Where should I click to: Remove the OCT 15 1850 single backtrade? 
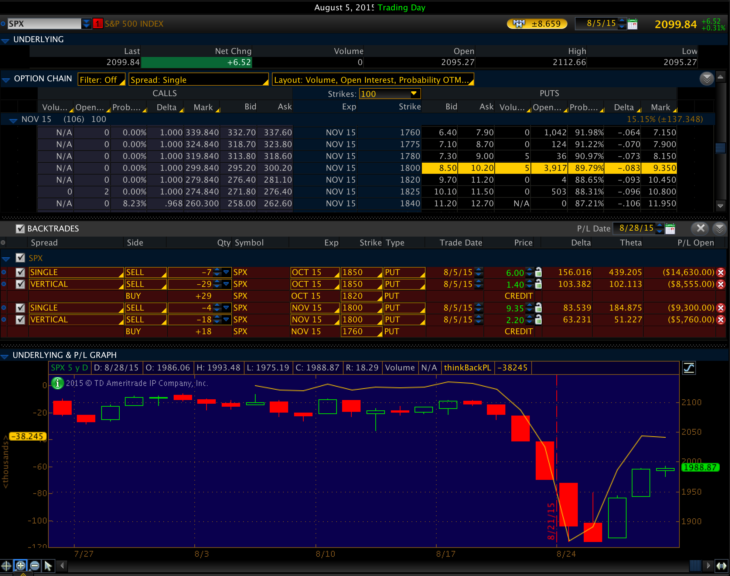click(720, 272)
